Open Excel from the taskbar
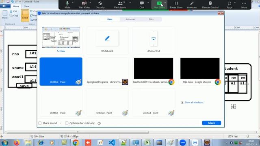 tap(147, 142)
